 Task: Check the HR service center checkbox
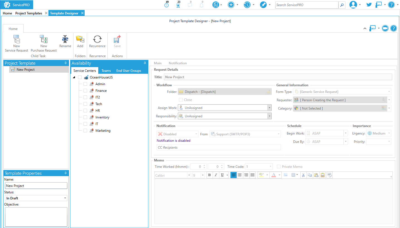click(85, 111)
